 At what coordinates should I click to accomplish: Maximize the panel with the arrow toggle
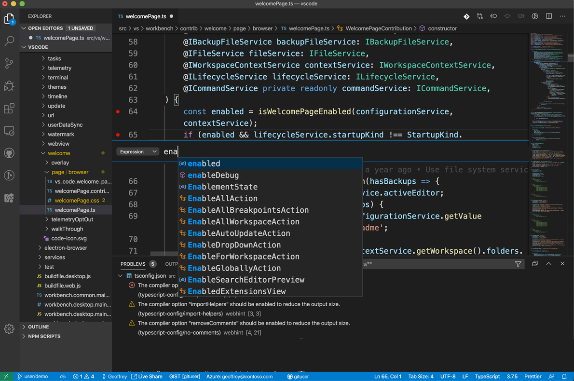click(x=548, y=264)
